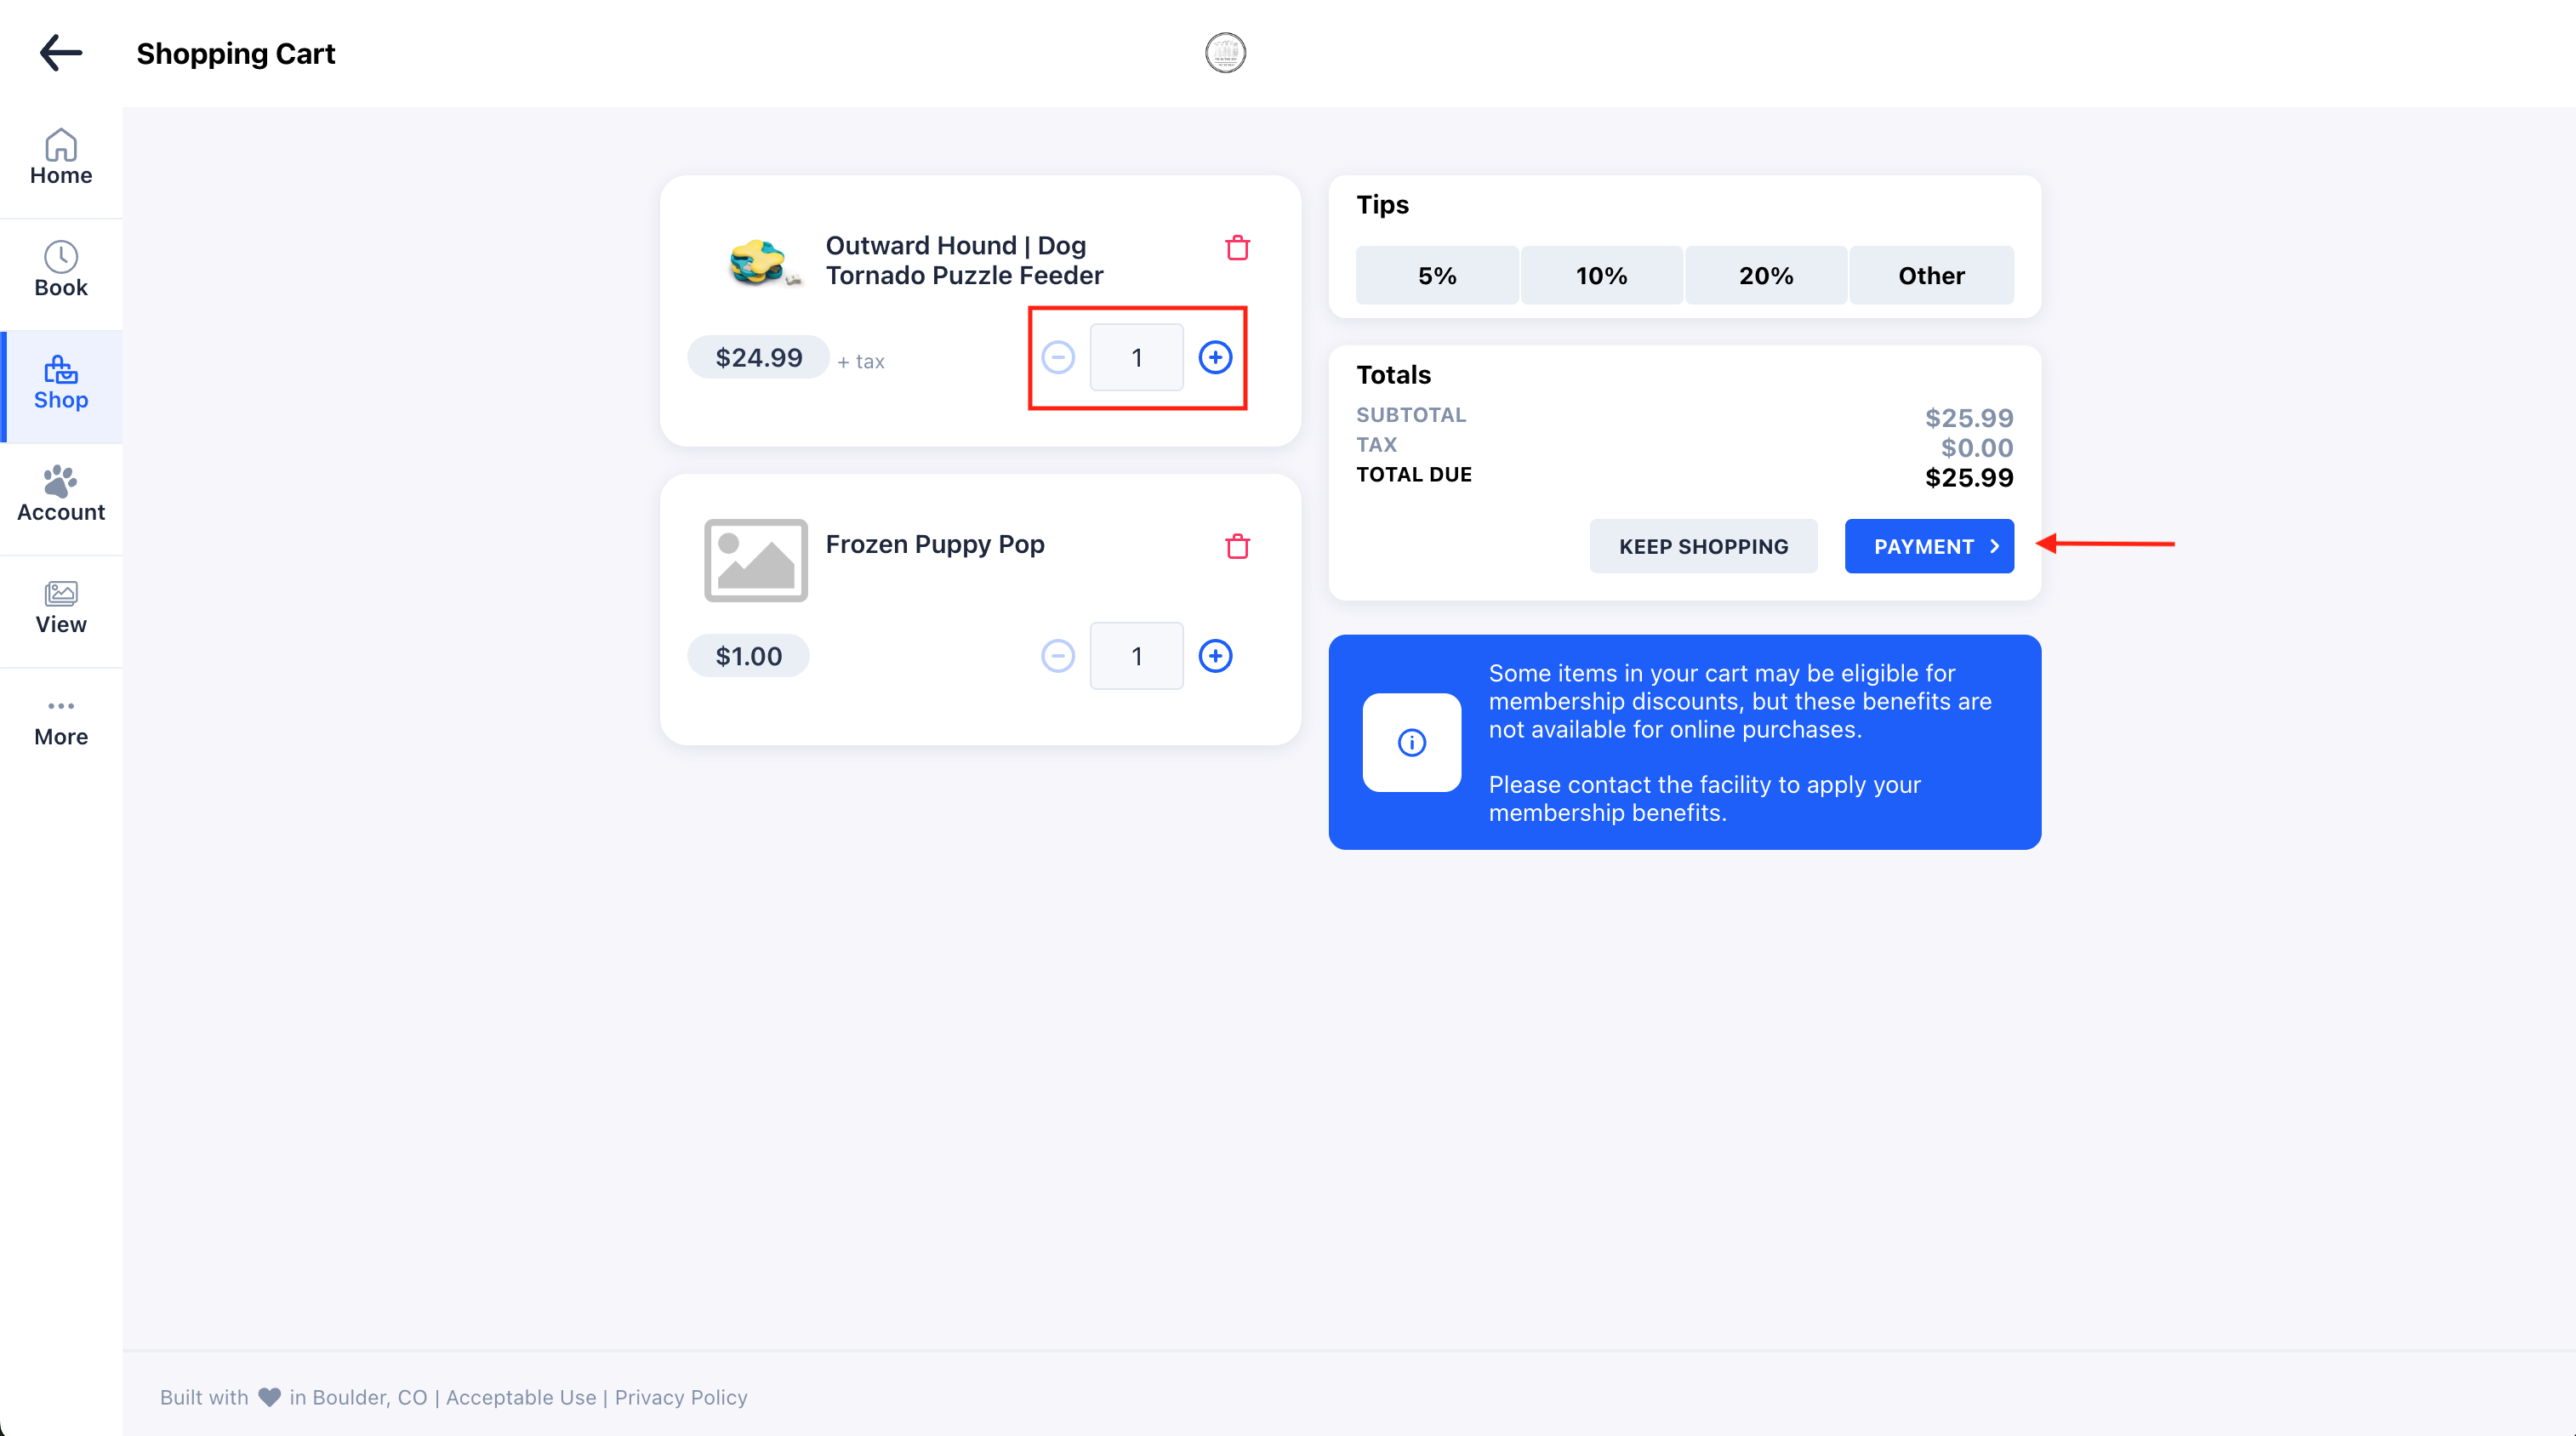
Task: Proceed with the PAYMENT button
Action: point(1929,546)
